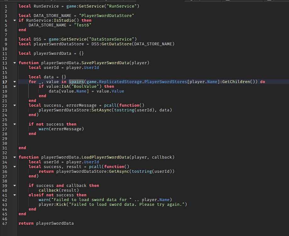Click line number 31 in the gutter
Screen dimensions: 289x236
coord(5,148)
